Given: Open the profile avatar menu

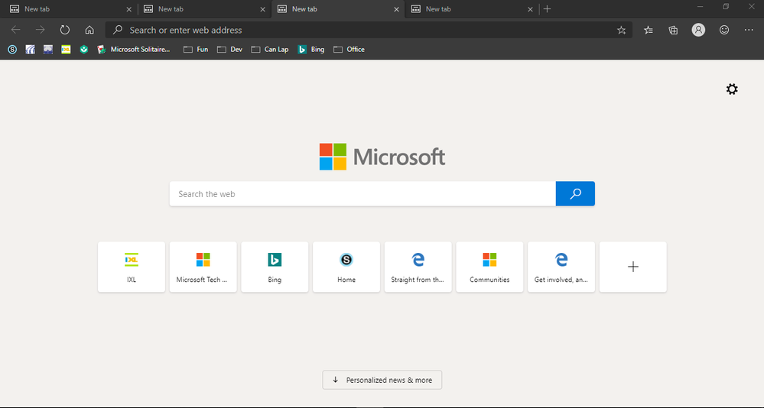Looking at the screenshot, I should point(698,31).
